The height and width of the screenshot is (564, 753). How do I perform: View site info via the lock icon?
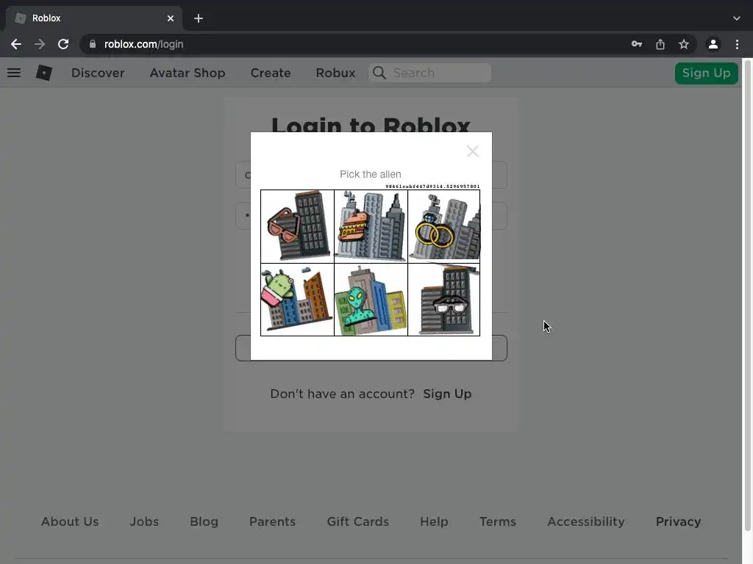[93, 44]
